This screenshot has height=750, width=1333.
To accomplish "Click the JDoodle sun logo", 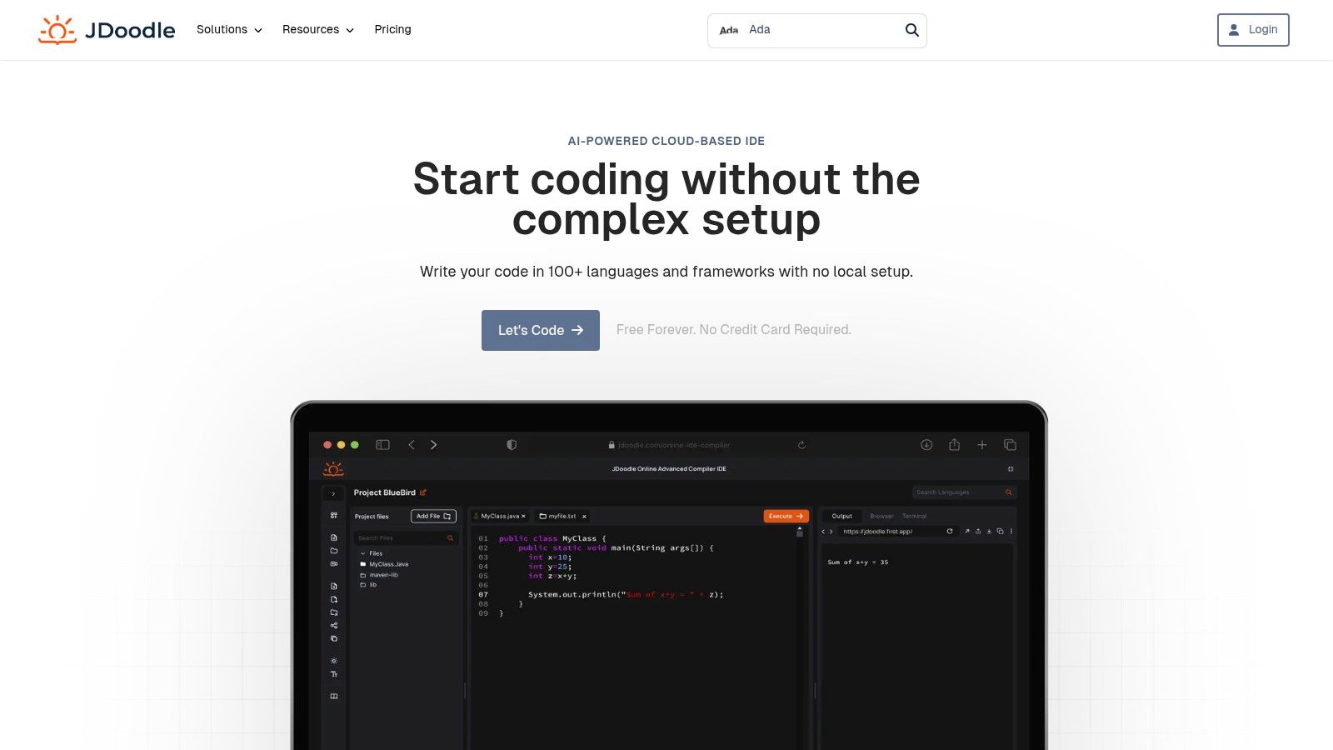I will (57, 30).
